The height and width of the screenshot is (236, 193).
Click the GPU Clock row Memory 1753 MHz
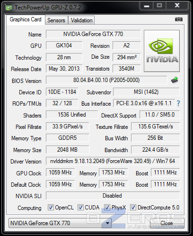[114, 172]
